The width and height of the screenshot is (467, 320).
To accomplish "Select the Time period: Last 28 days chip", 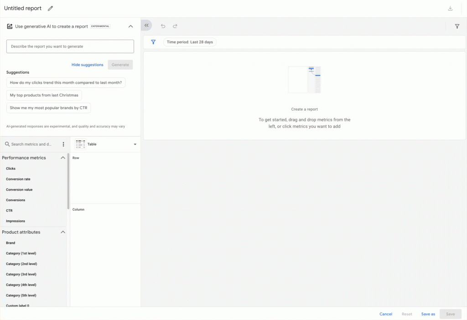I will (x=190, y=42).
